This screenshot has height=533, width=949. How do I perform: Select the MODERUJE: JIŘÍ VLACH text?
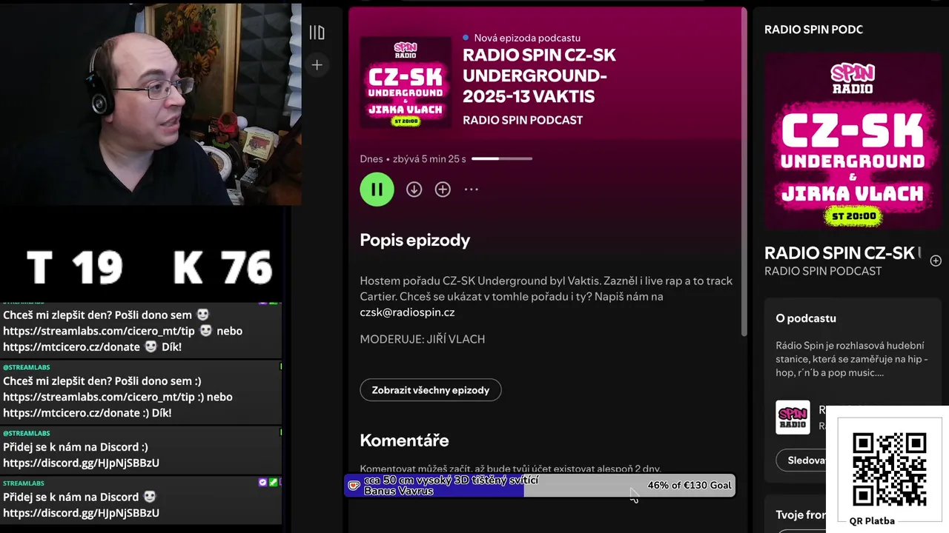coord(423,339)
